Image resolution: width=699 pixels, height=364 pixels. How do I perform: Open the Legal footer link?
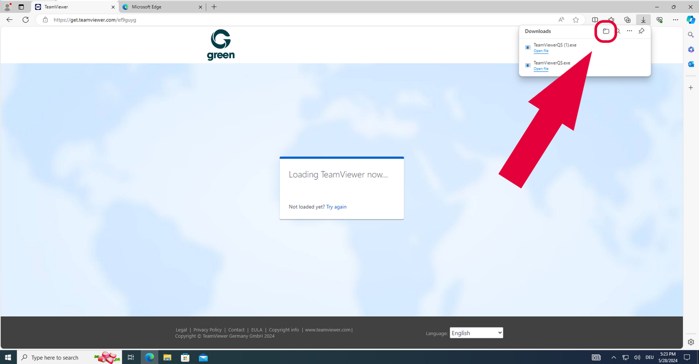[181, 330]
